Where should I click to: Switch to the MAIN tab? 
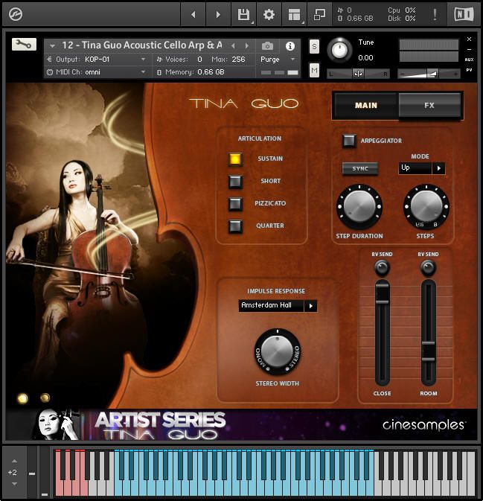[x=365, y=106]
